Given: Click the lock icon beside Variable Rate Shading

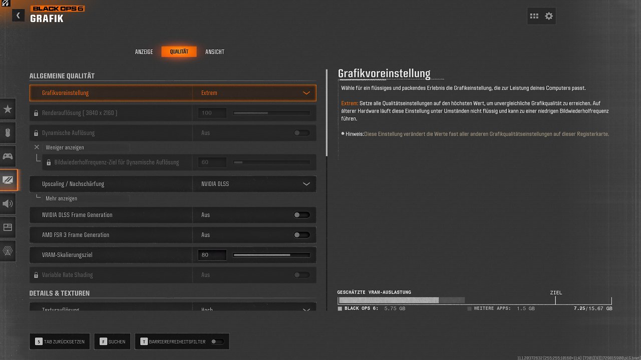Looking at the screenshot, I should [x=36, y=275].
